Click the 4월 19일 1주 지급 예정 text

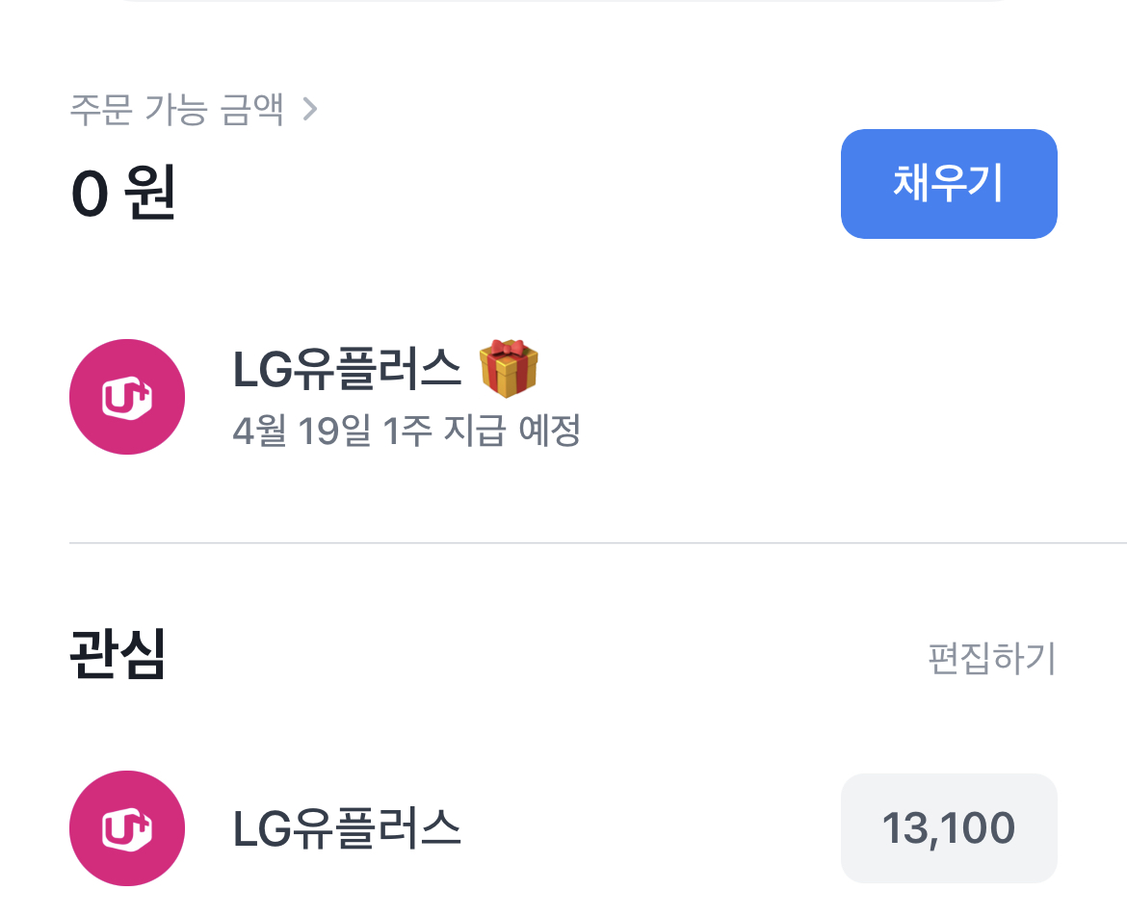pyautogui.click(x=406, y=431)
